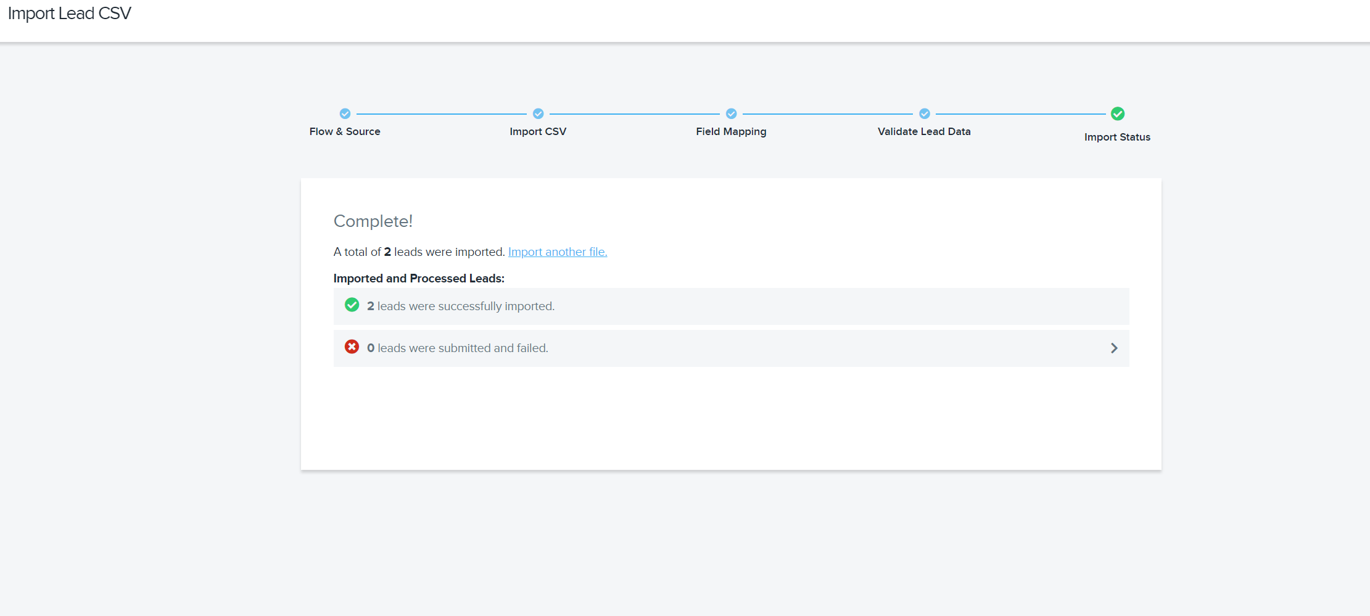Click the Field Mapping step checkmark icon
The width and height of the screenshot is (1370, 616).
click(731, 114)
